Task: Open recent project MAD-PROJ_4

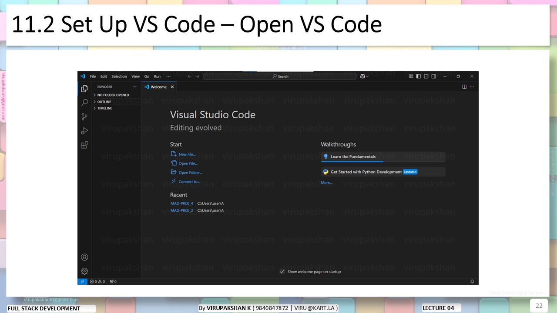Action: 182,203
